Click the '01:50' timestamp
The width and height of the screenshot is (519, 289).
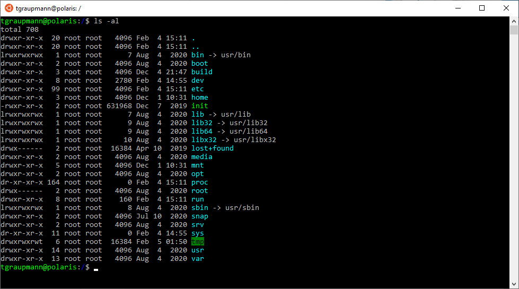click(177, 242)
